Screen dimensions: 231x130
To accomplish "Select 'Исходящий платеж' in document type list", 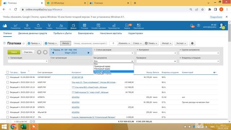I will click(x=114, y=74).
